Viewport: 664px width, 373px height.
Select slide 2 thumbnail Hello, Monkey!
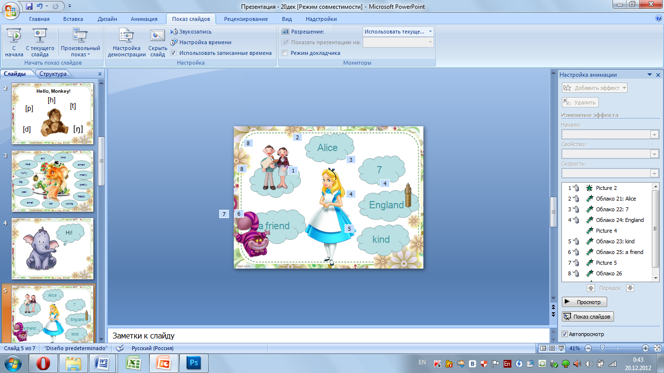pos(52,113)
